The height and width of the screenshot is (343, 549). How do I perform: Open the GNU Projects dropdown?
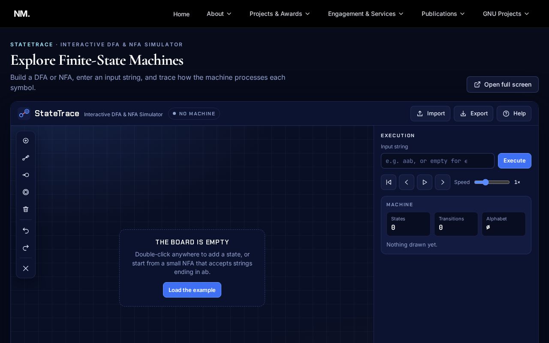pyautogui.click(x=506, y=14)
